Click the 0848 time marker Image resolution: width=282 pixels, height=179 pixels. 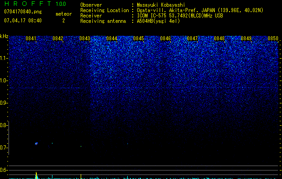coord(219,38)
